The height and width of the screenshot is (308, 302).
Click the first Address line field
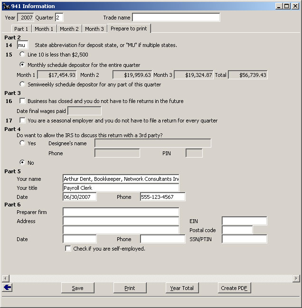tap(121, 221)
